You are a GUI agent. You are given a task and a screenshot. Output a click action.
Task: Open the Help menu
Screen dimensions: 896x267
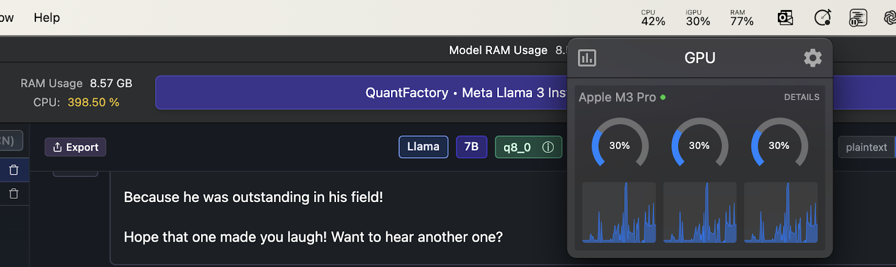pyautogui.click(x=46, y=18)
